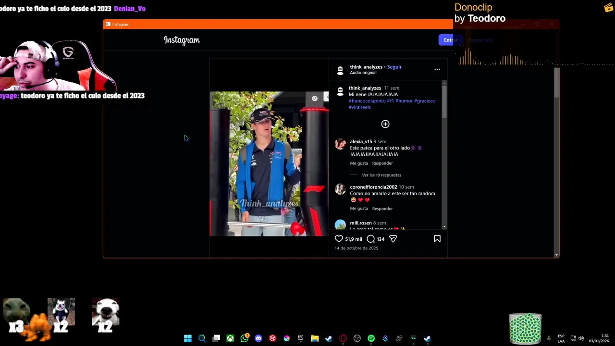Click 'Me gusta' under alexia_v15's comment
This screenshot has width=615, height=346.
click(359, 163)
